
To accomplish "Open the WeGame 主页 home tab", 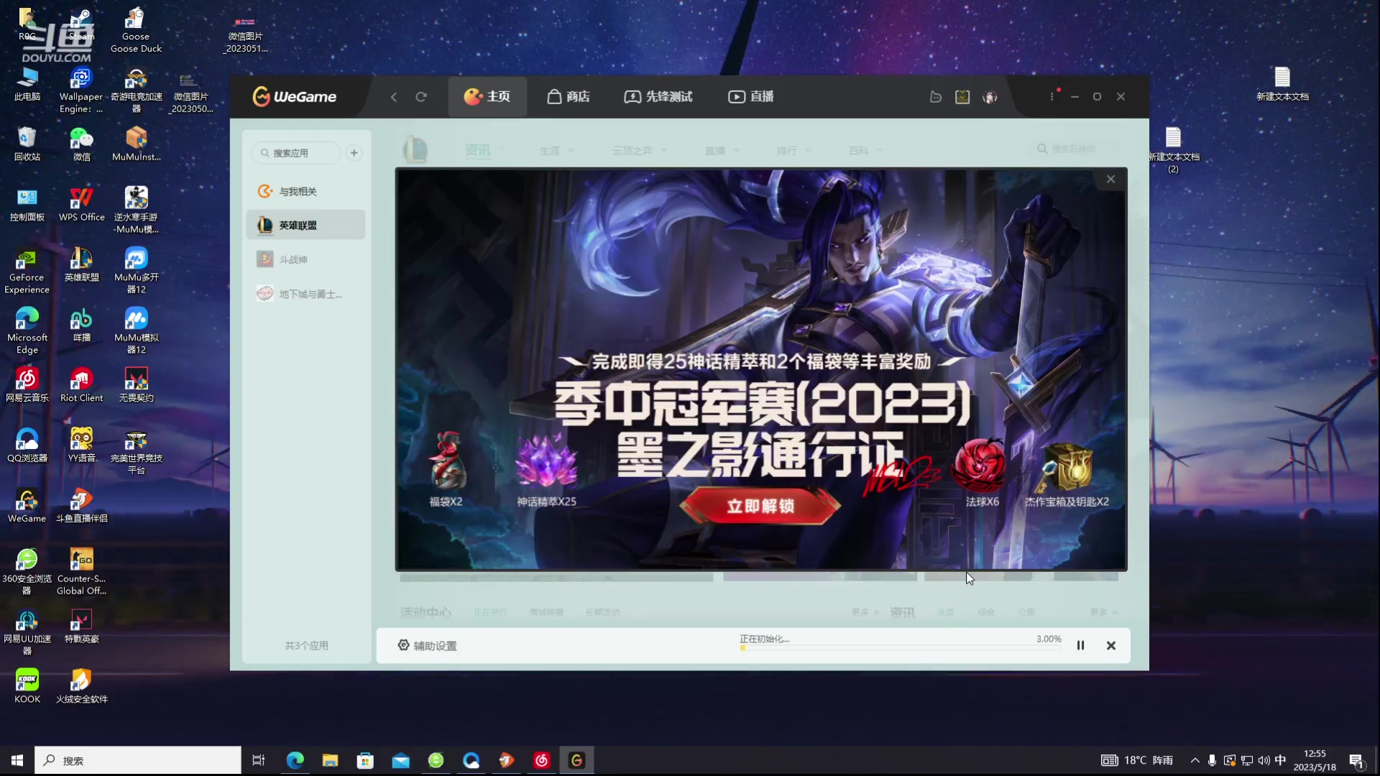I will tap(487, 96).
